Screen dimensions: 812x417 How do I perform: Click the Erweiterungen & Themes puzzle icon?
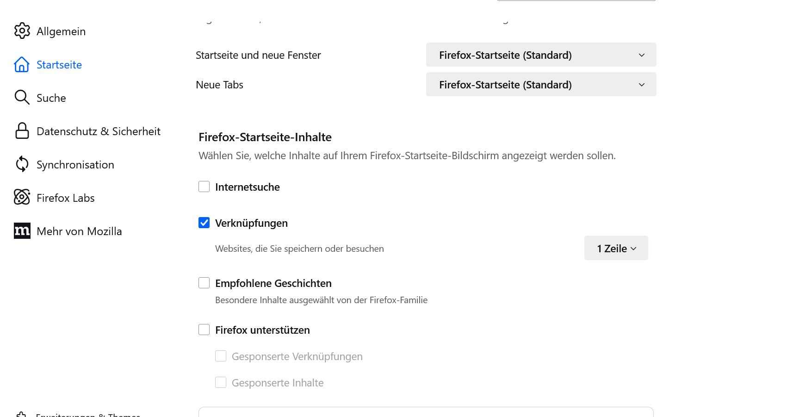point(21,414)
